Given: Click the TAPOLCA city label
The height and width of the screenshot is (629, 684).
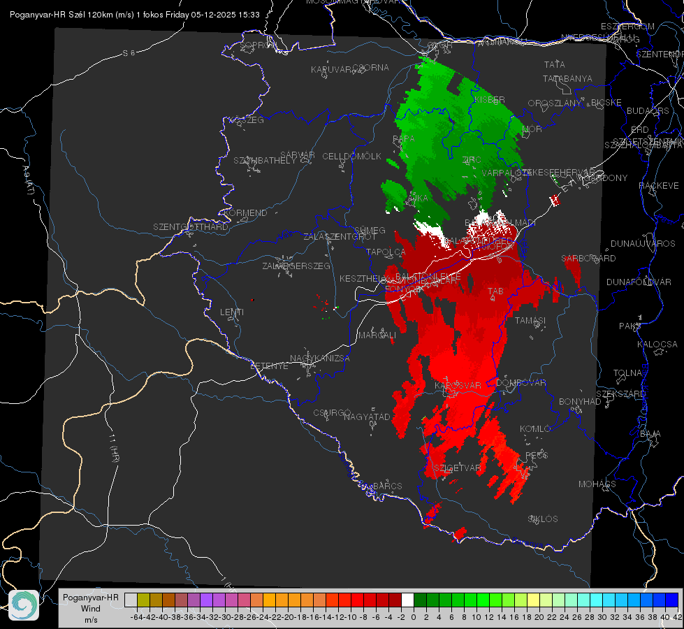Looking at the screenshot, I should click(x=386, y=252).
